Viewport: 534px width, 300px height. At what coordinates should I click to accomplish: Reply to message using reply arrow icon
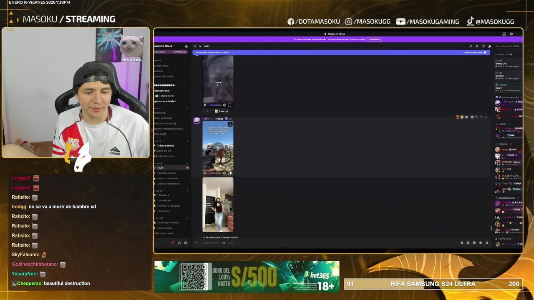476,117
